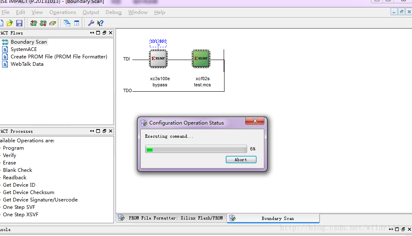Restore the inner Boundary Scan document window
This screenshot has width=412, height=236.
401,12
